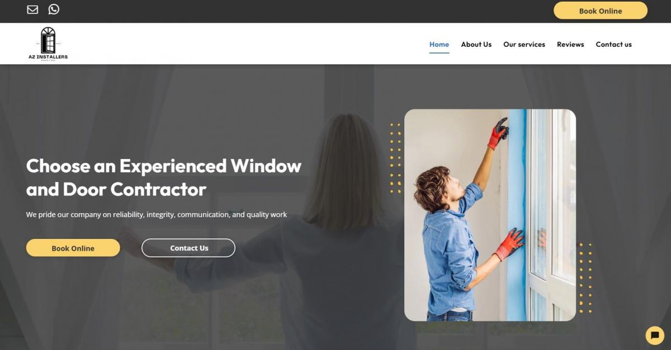Click the window installer photo
The image size is (671, 350).
click(x=490, y=215)
